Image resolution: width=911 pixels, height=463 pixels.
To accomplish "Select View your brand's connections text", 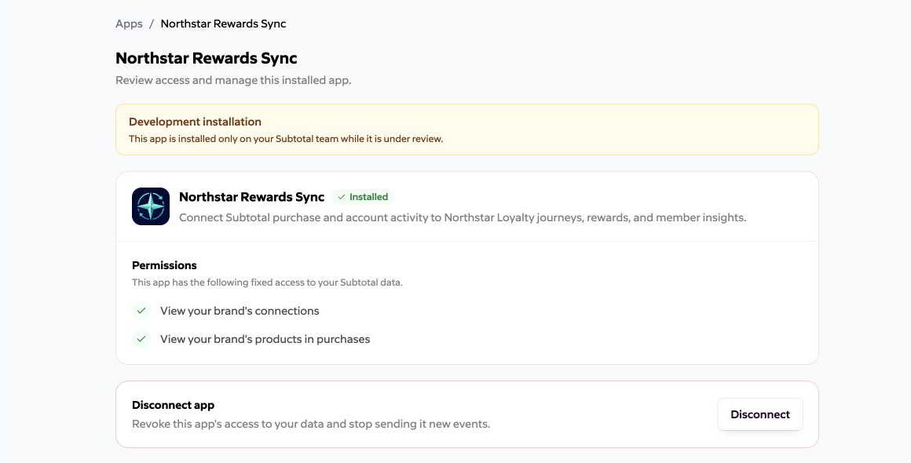I will pos(240,311).
